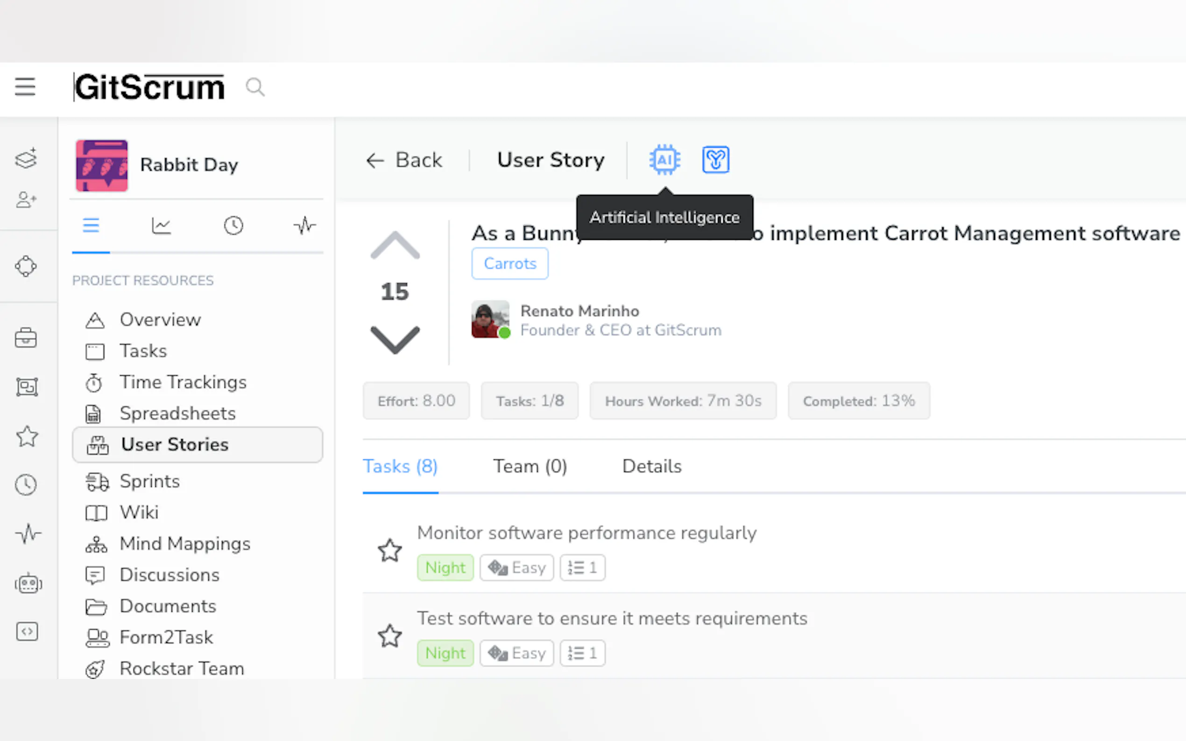Open the Details tab
This screenshot has width=1186, height=741.
pyautogui.click(x=651, y=466)
